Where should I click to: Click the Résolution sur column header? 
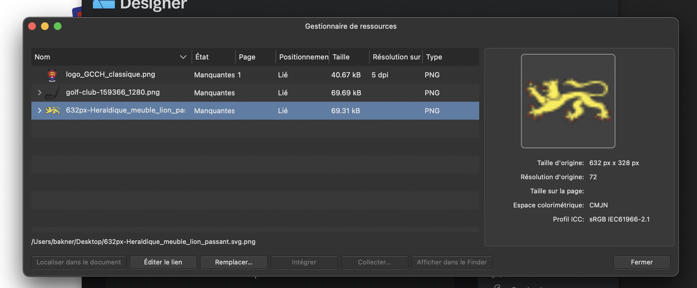396,57
